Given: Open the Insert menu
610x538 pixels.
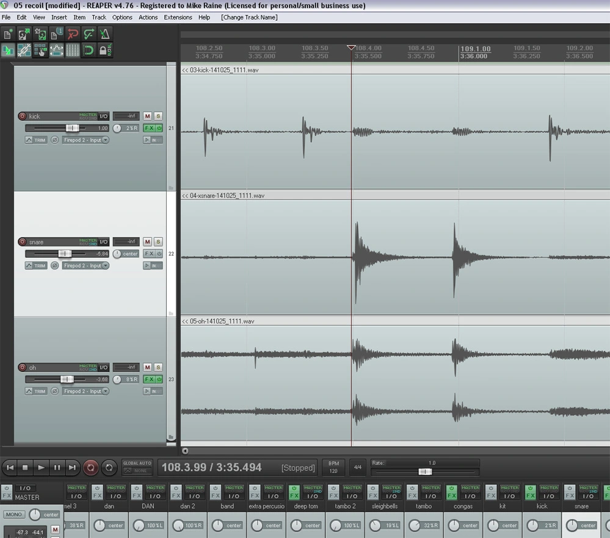Looking at the screenshot, I should click(59, 17).
